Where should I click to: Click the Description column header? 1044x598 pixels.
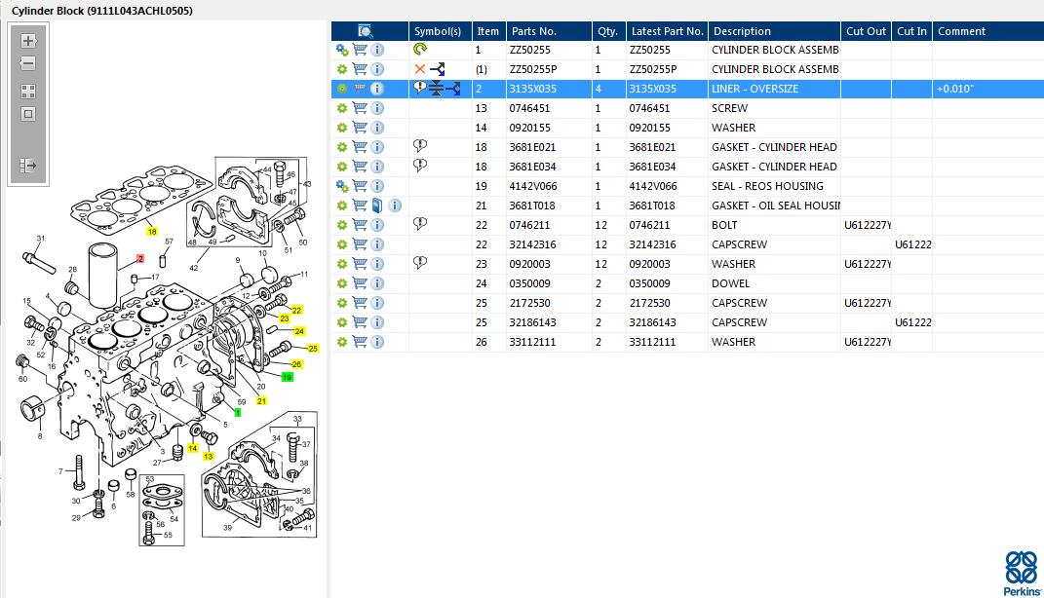[x=742, y=31]
